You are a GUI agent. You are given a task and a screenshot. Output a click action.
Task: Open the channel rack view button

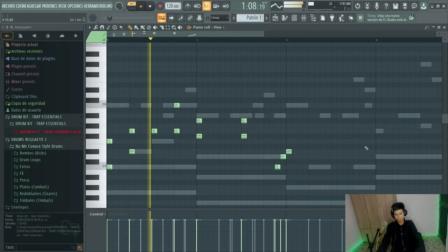click(294, 18)
